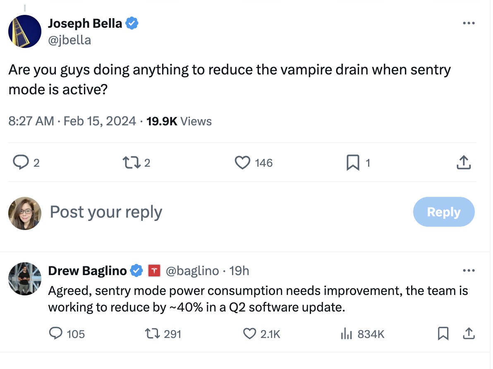Like Drew Baglino's reply
This screenshot has height=369, width=493.
tap(249, 333)
